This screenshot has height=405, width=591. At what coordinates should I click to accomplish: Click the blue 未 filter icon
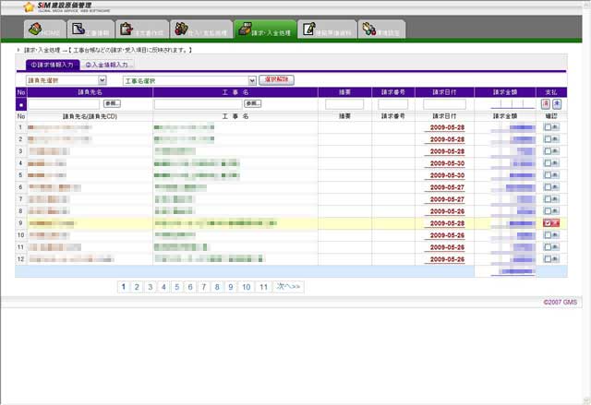click(557, 104)
